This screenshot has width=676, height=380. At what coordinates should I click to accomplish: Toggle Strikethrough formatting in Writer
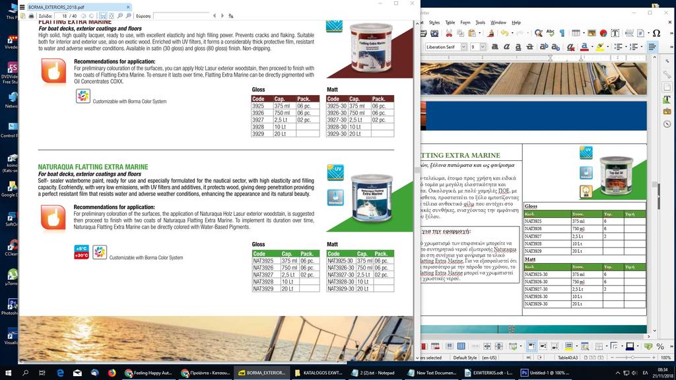pos(530,47)
